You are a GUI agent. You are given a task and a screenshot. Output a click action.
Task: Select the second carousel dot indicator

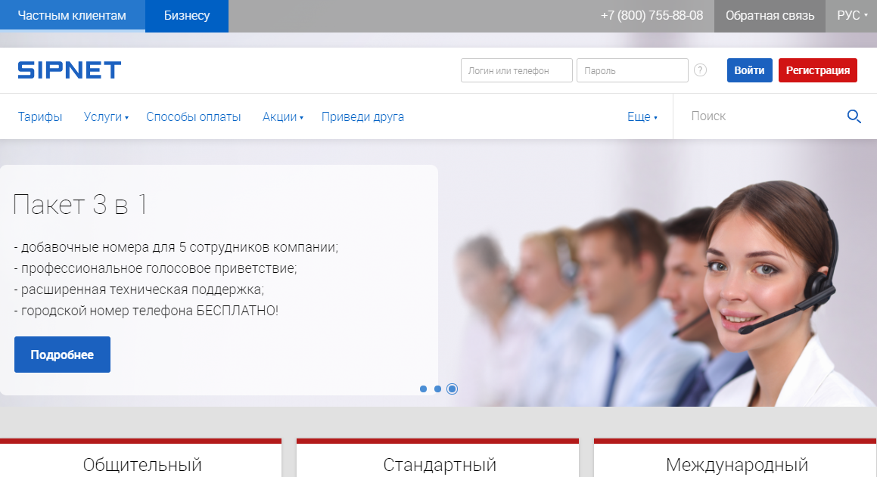tap(437, 389)
